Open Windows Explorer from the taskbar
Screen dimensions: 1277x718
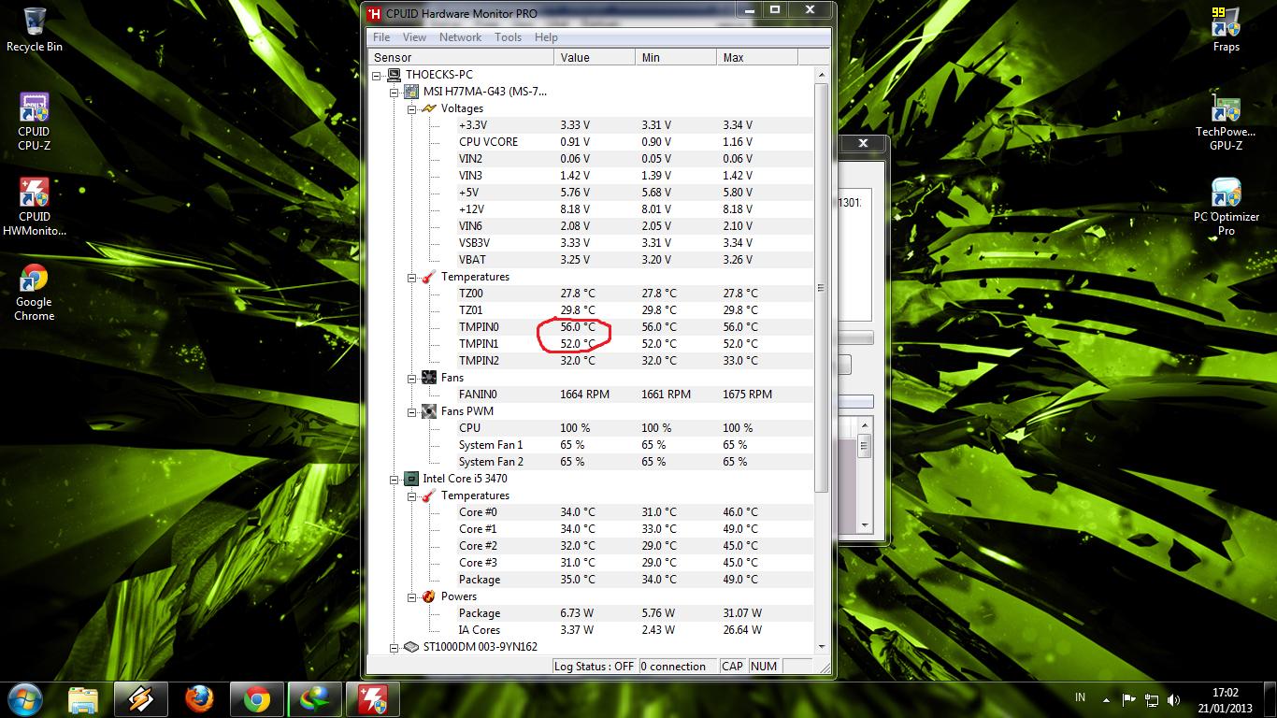click(x=83, y=699)
